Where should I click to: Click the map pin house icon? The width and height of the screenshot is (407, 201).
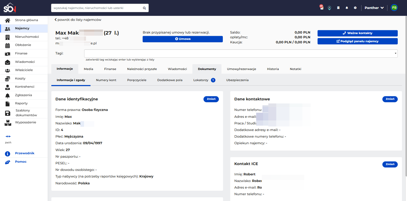point(329,8)
